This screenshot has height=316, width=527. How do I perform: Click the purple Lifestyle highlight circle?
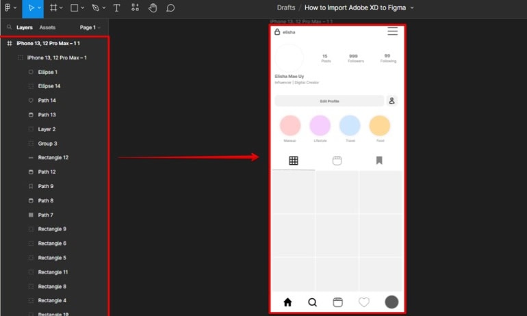click(320, 125)
